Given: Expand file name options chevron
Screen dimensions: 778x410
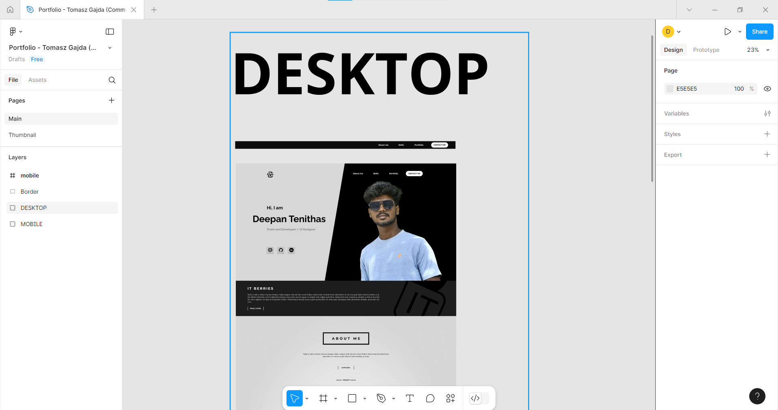Looking at the screenshot, I should coord(109,48).
